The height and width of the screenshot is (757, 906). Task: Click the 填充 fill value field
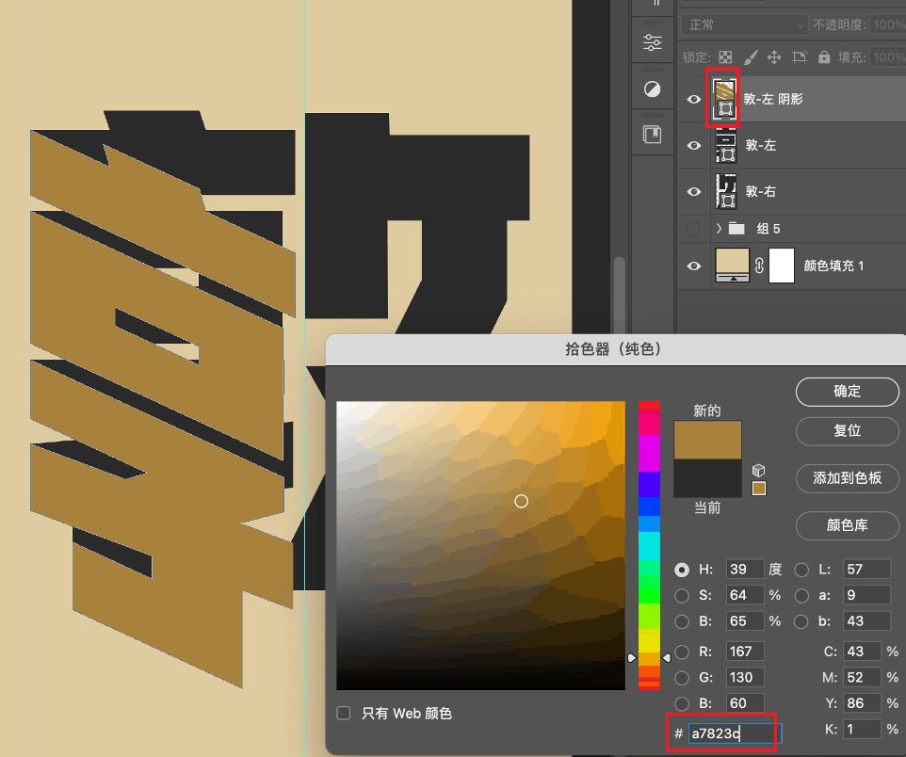click(x=888, y=57)
